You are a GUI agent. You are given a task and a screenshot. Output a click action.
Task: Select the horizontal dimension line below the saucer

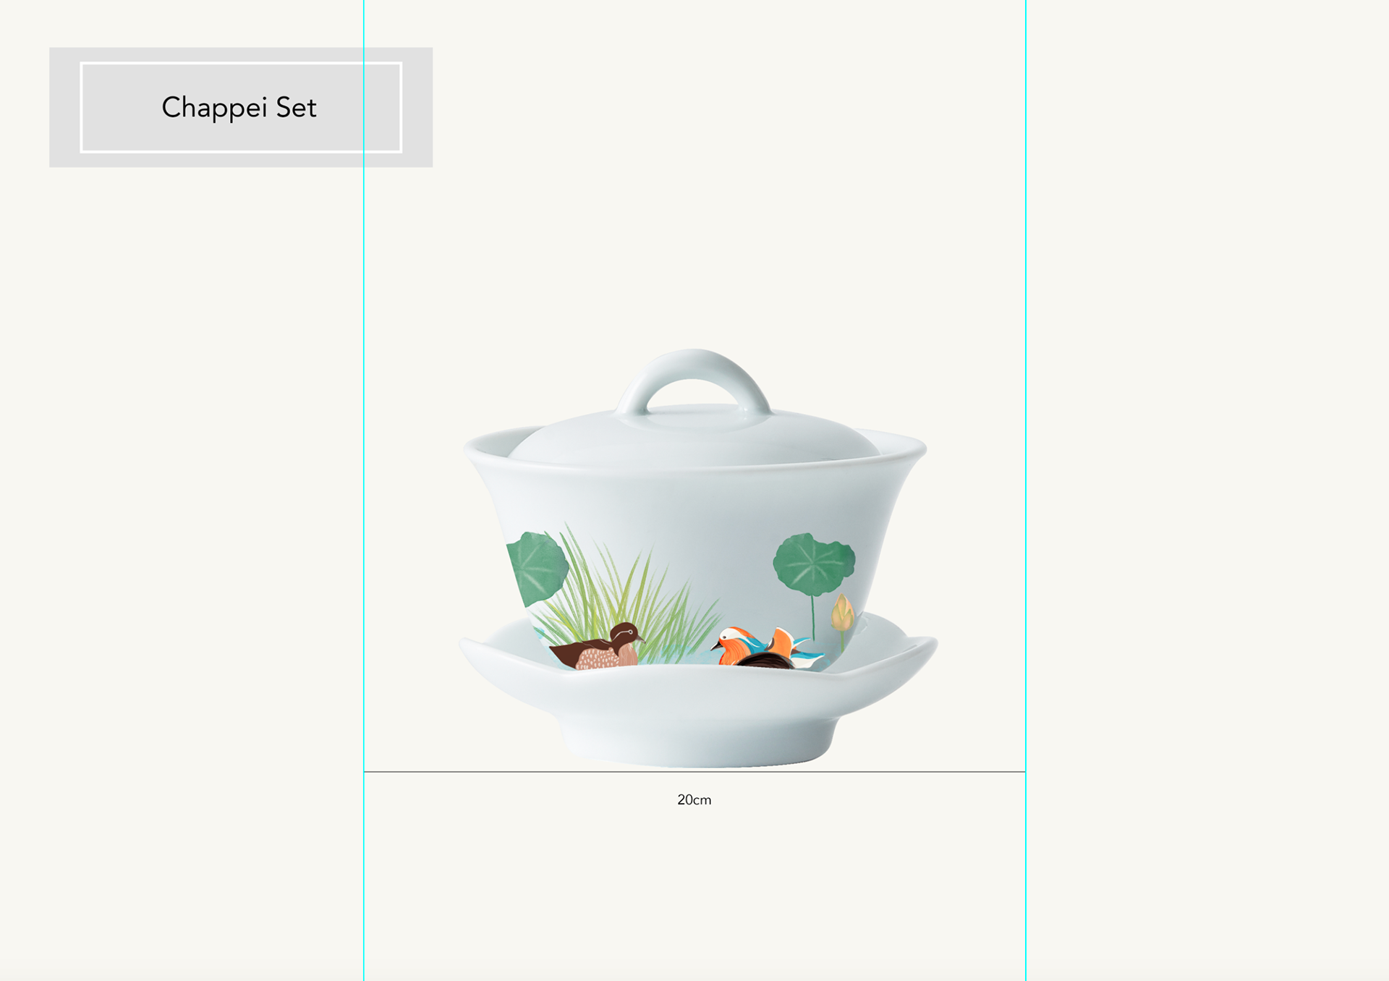[x=506, y=772]
